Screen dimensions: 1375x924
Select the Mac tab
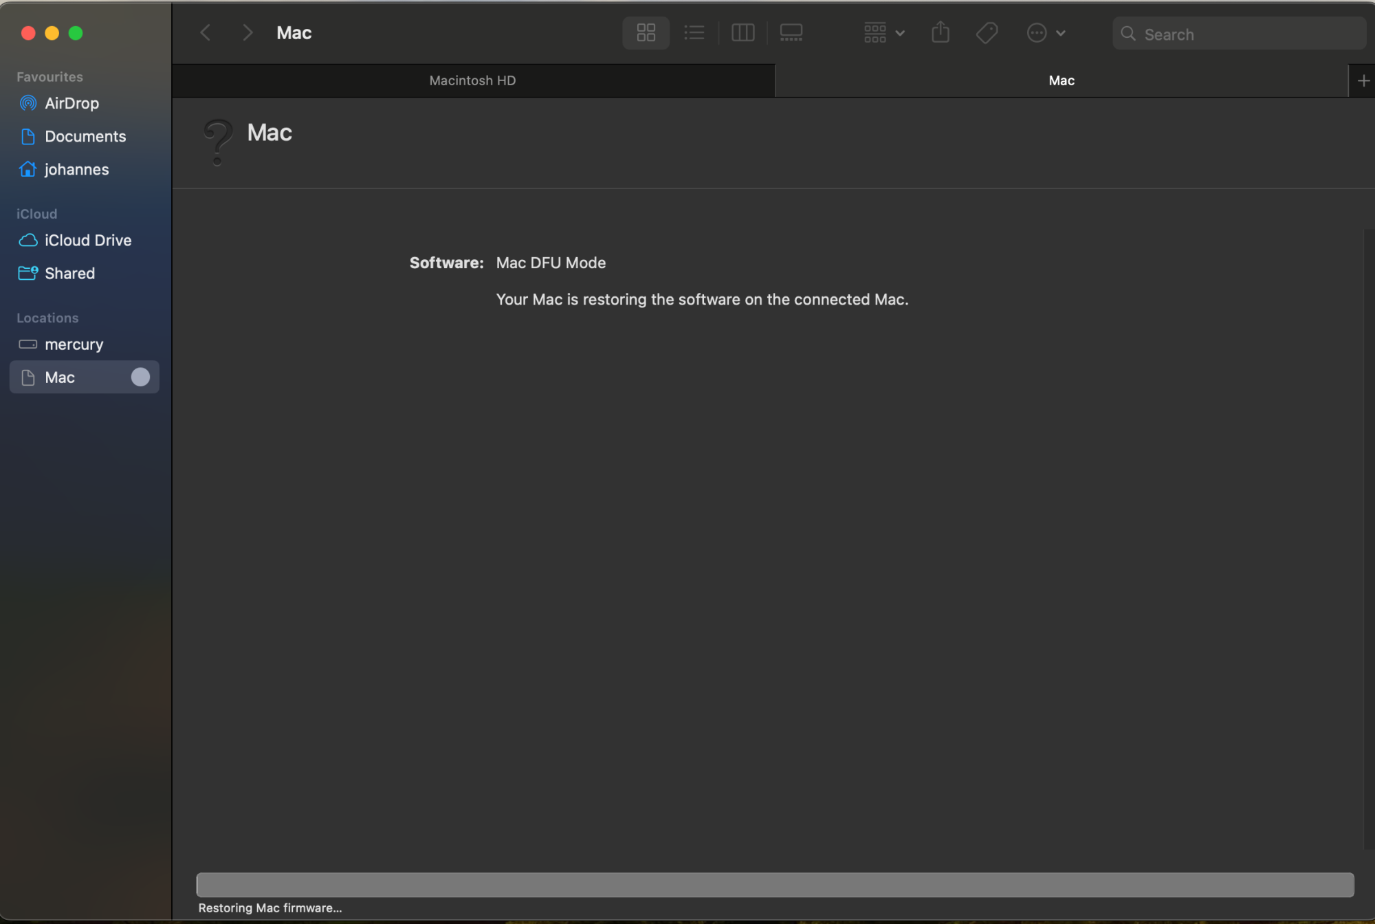click(1061, 80)
